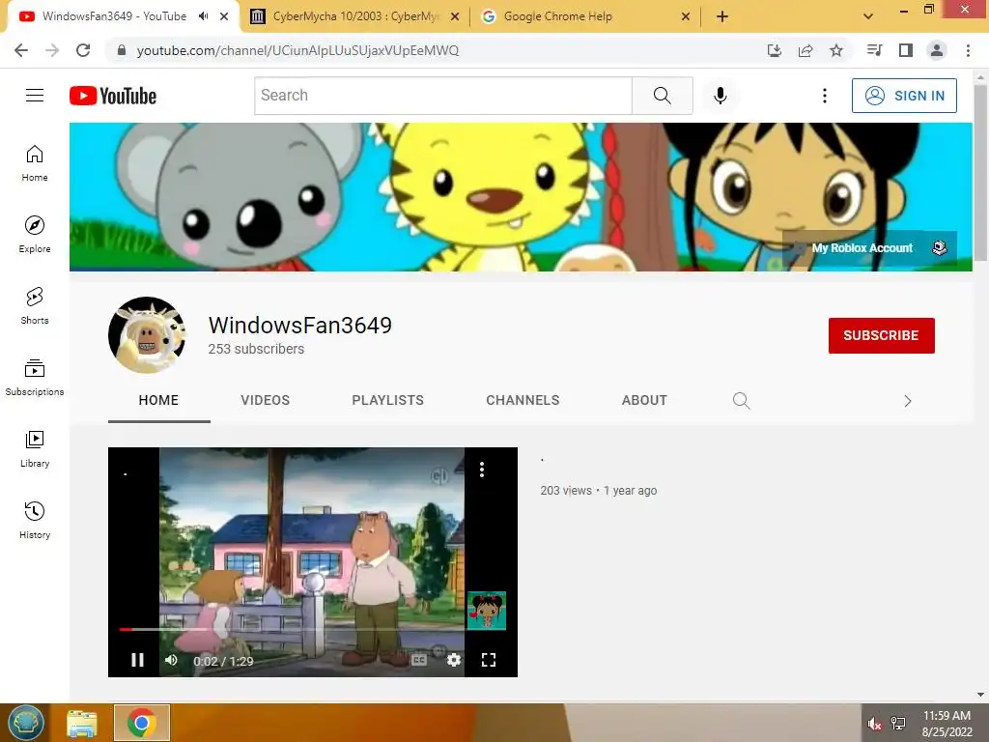Image resolution: width=989 pixels, height=742 pixels.
Task: Switch to the PLAYLISTS channel tab
Action: (x=388, y=400)
